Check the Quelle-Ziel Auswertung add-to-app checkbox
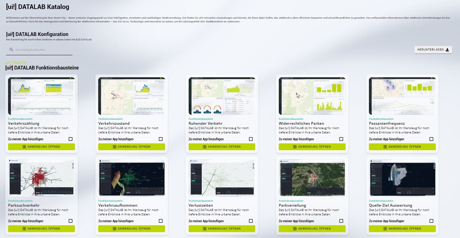This screenshot has width=460, height=238. coord(431,221)
